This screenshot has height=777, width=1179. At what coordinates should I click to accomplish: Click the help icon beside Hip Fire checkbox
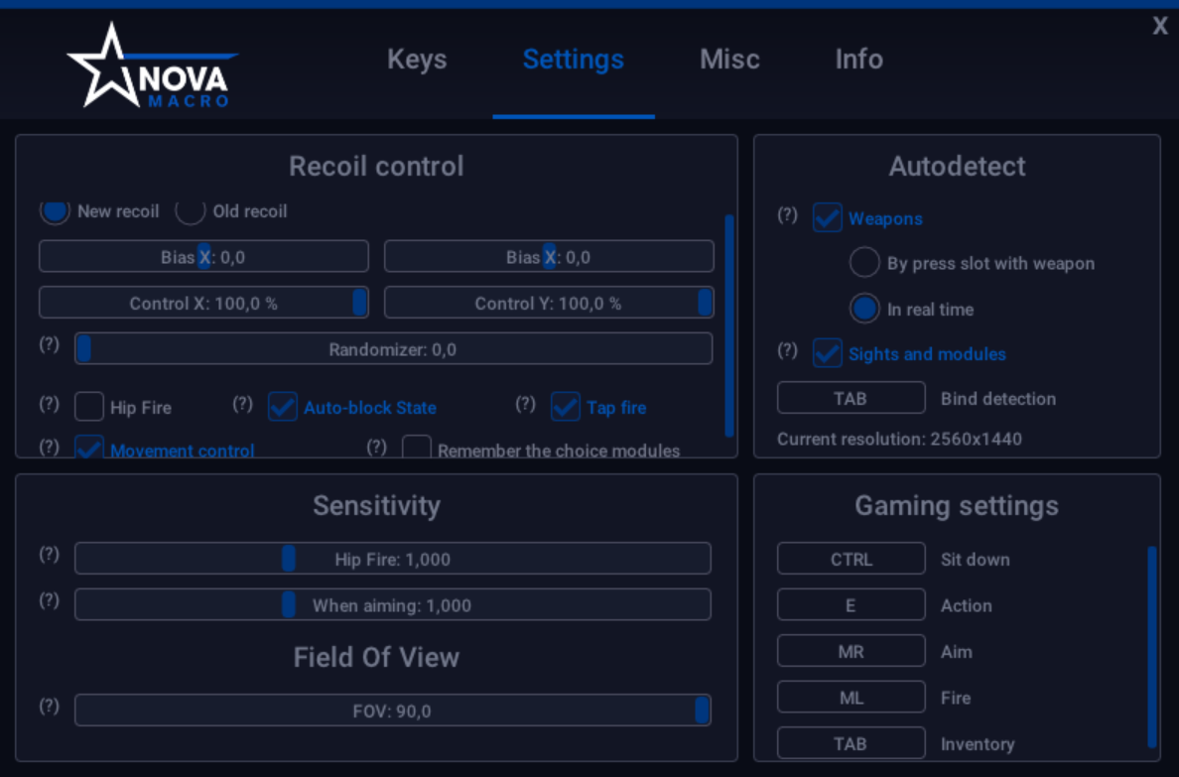coord(49,404)
